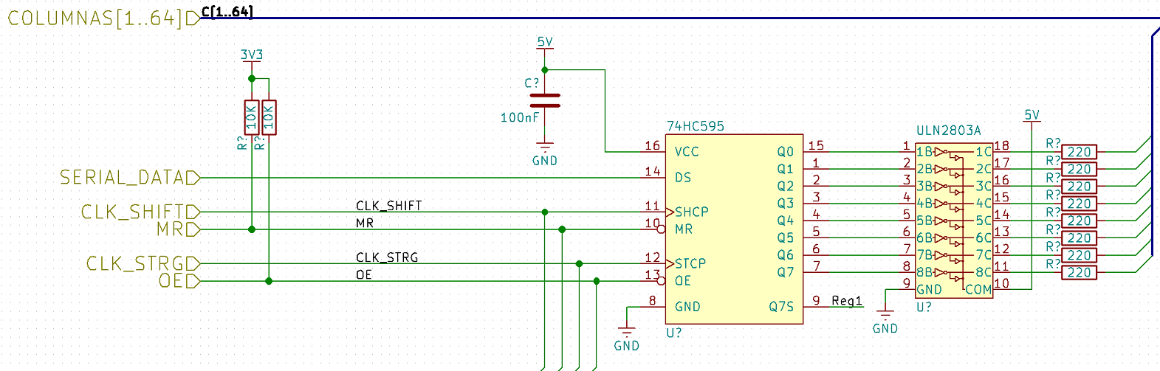Click the U? reference below the 74HC595
The height and width of the screenshot is (371, 1160).
click(674, 333)
